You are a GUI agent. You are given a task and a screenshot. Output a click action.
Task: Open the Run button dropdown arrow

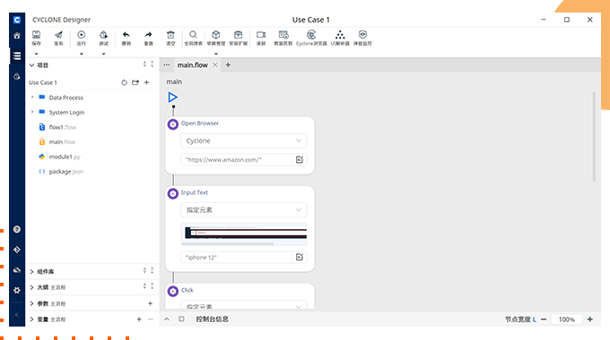point(82,54)
